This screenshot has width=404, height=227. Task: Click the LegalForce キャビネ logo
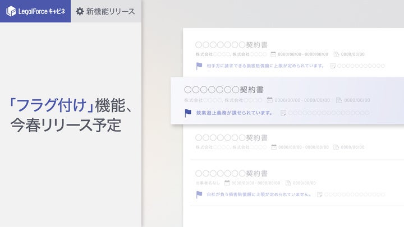click(x=35, y=11)
